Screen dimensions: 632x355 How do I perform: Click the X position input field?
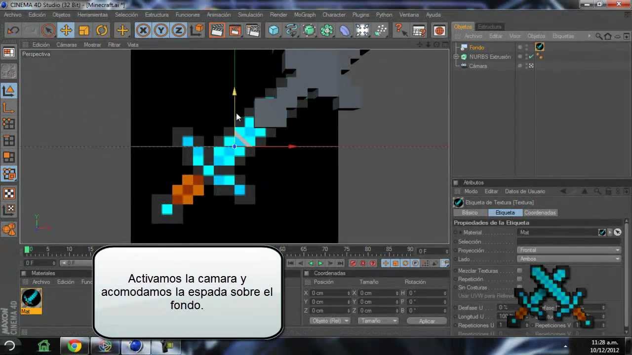pyautogui.click(x=330, y=293)
